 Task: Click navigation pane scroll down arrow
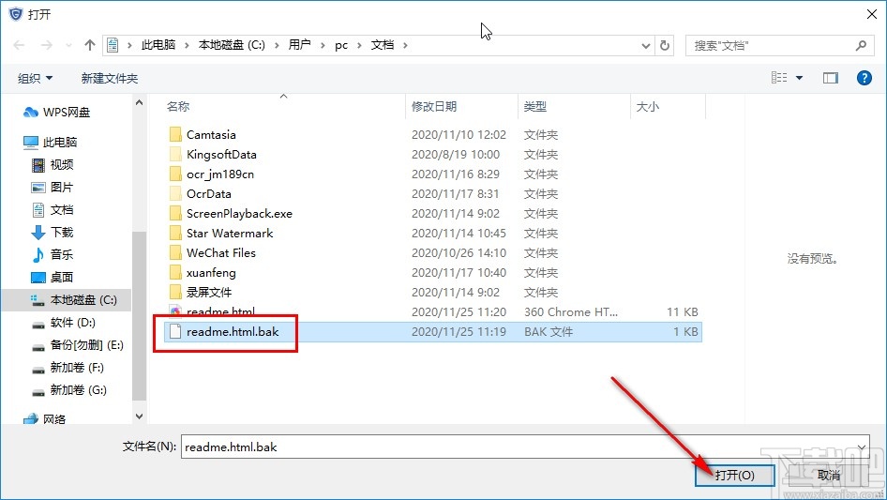[139, 417]
